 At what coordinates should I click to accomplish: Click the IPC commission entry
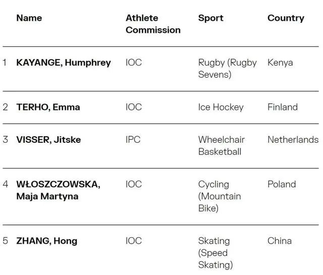[x=133, y=140]
